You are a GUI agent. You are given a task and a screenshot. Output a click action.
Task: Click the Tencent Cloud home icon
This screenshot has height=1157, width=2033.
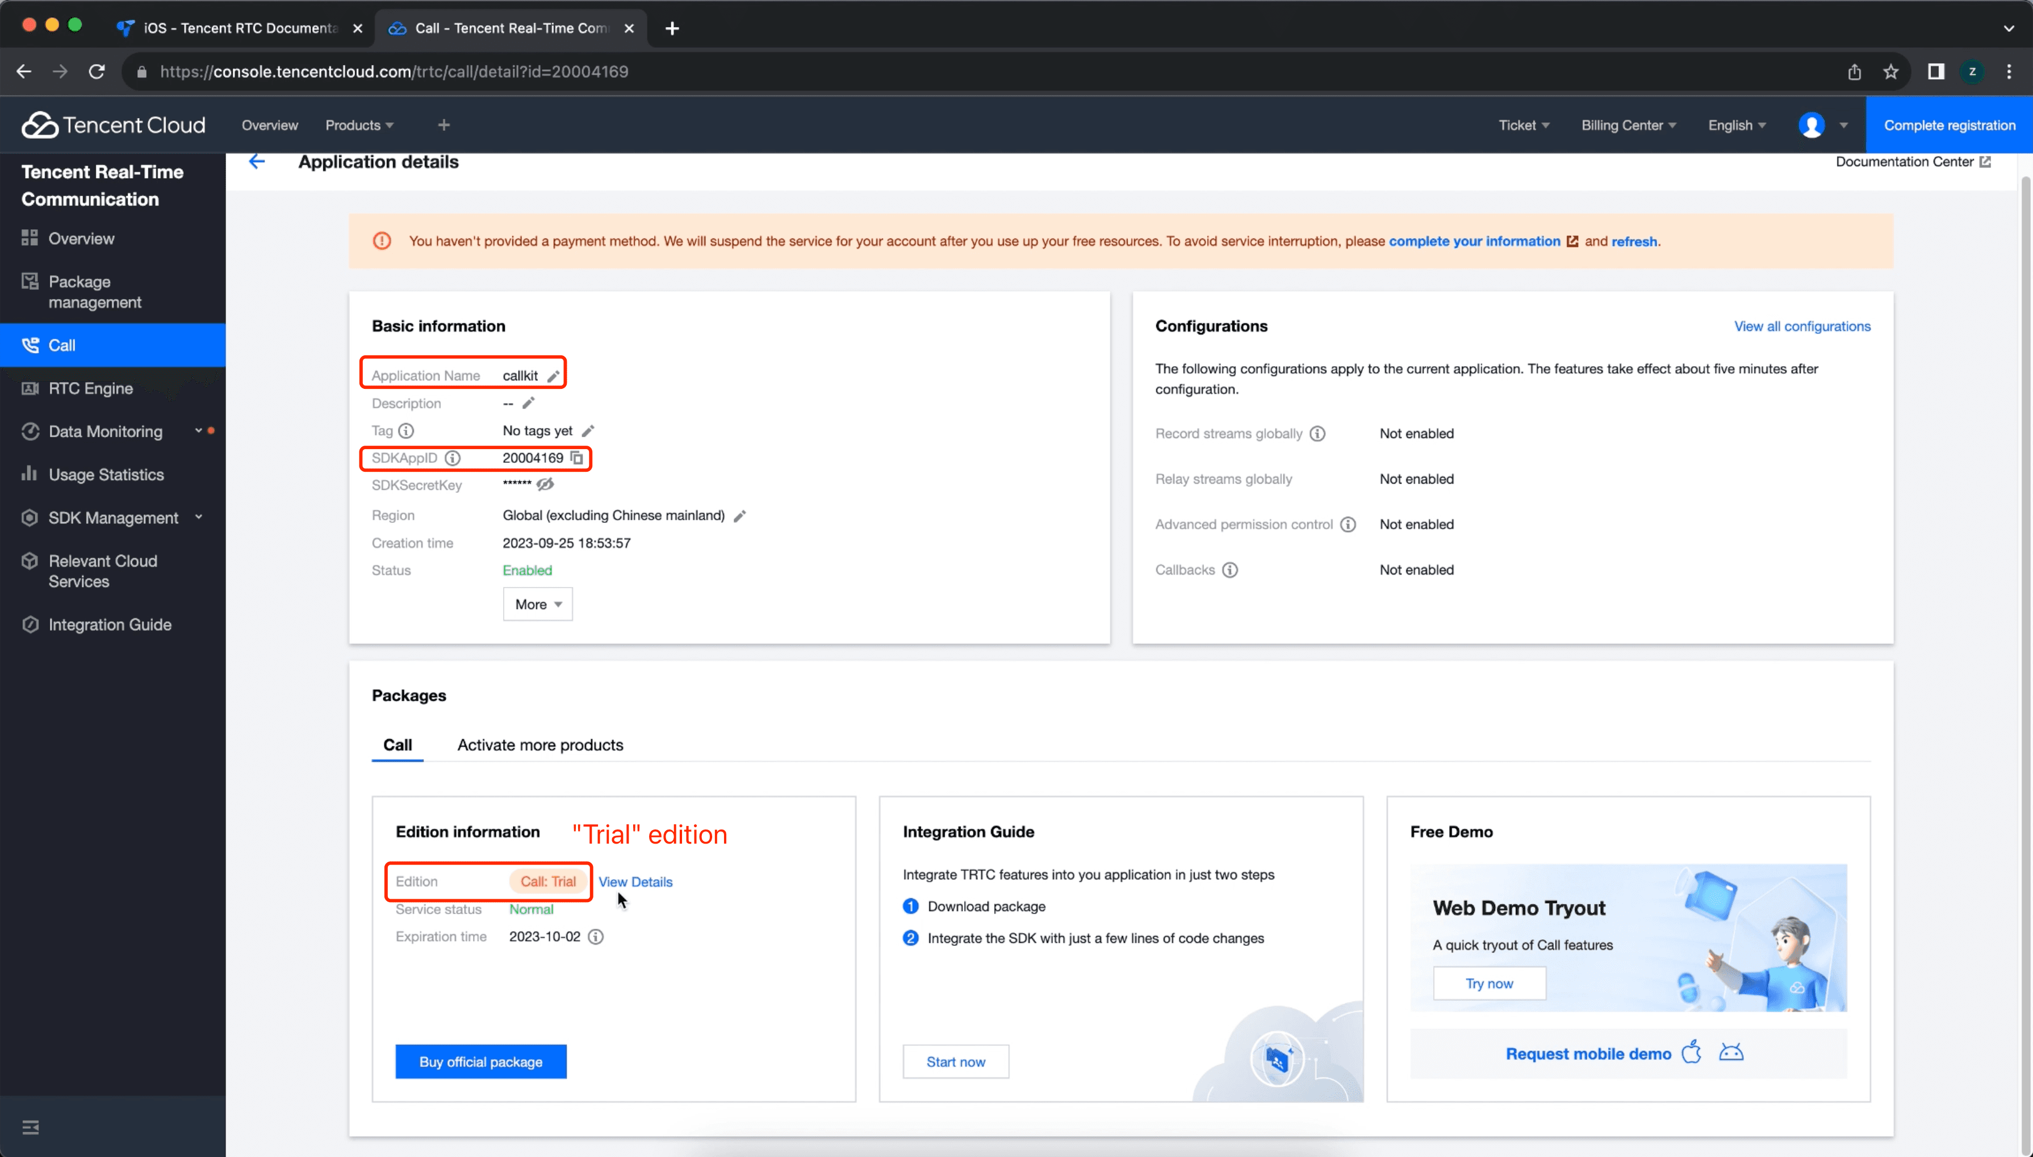[37, 124]
